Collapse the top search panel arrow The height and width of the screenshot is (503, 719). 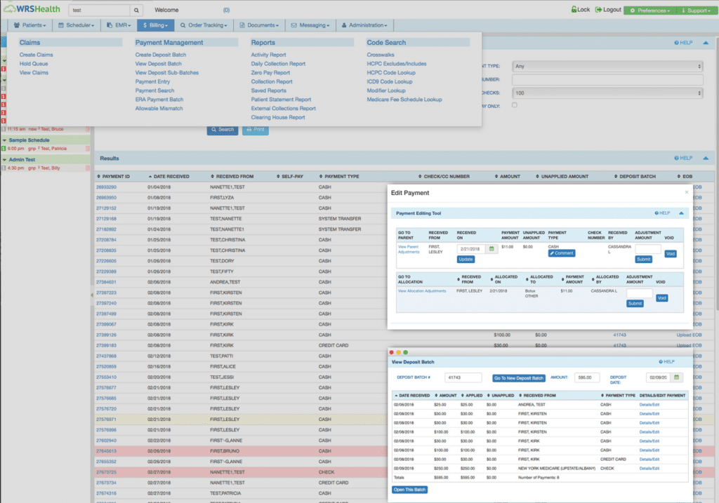coord(706,43)
